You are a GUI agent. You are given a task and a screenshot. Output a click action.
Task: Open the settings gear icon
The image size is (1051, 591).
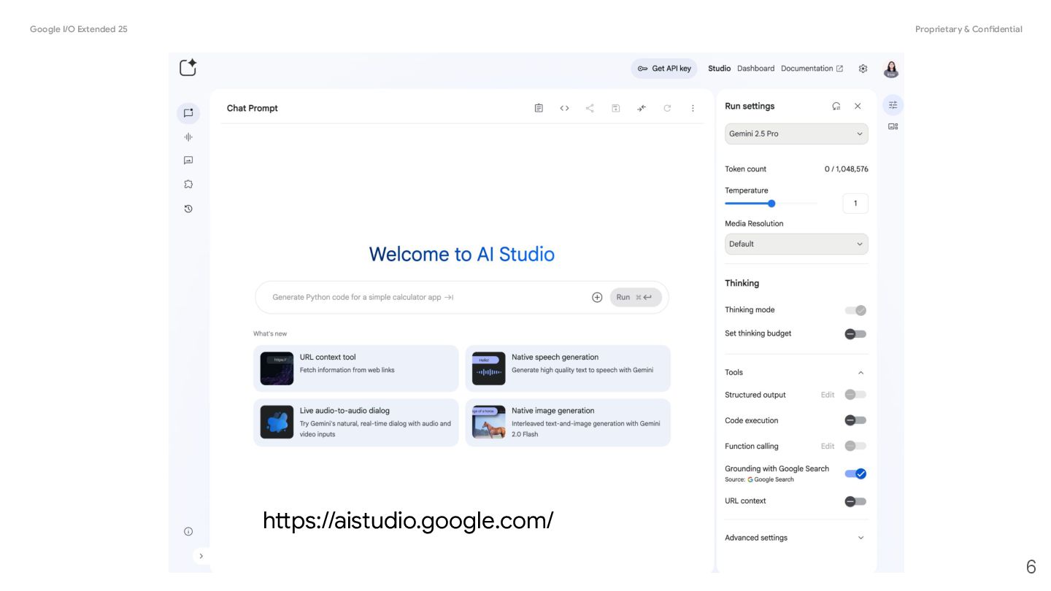coord(863,69)
